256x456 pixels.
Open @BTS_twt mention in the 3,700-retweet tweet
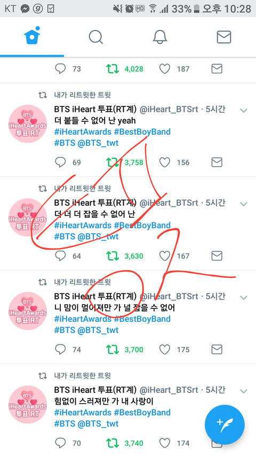coord(98,330)
